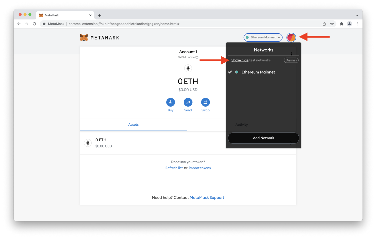Open the Chrome profile icon
Screen dimensions: 376x239
tap(349, 24)
